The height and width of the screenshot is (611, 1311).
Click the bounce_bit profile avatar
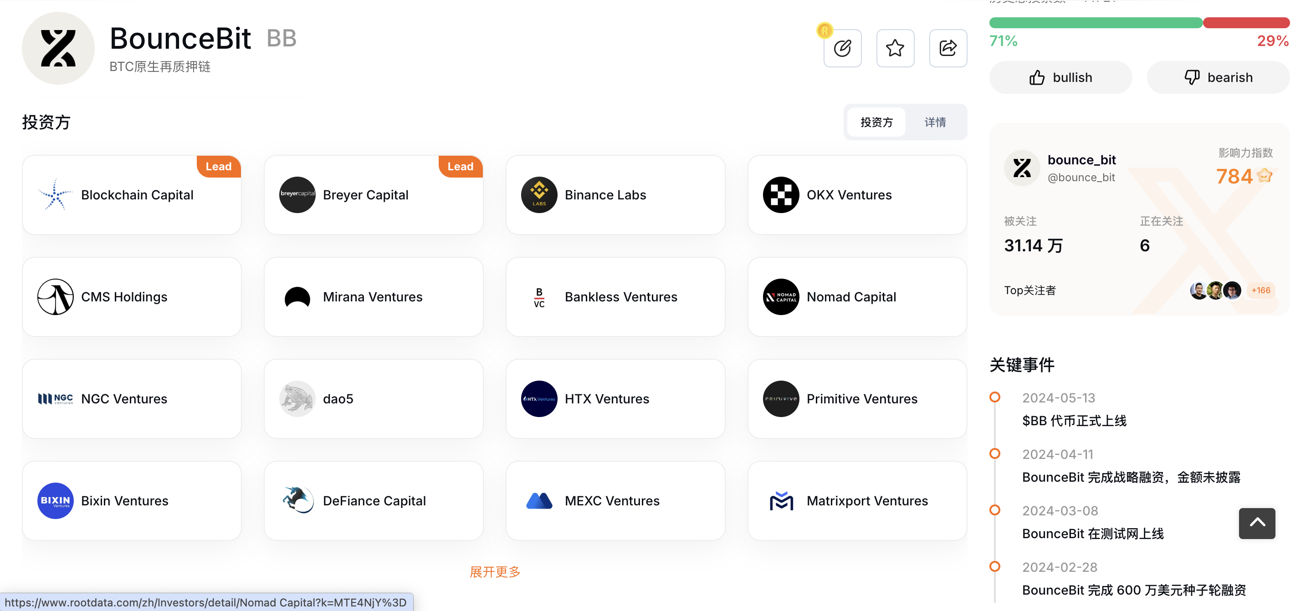click(x=1021, y=168)
